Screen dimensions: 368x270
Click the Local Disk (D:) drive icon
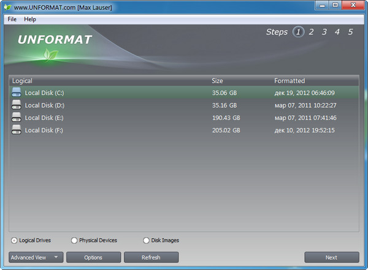(17, 105)
